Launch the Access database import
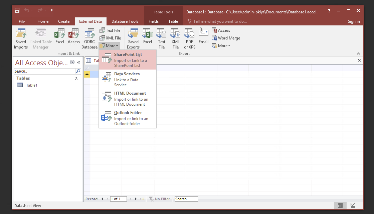This screenshot has height=214, width=374. 73,37
